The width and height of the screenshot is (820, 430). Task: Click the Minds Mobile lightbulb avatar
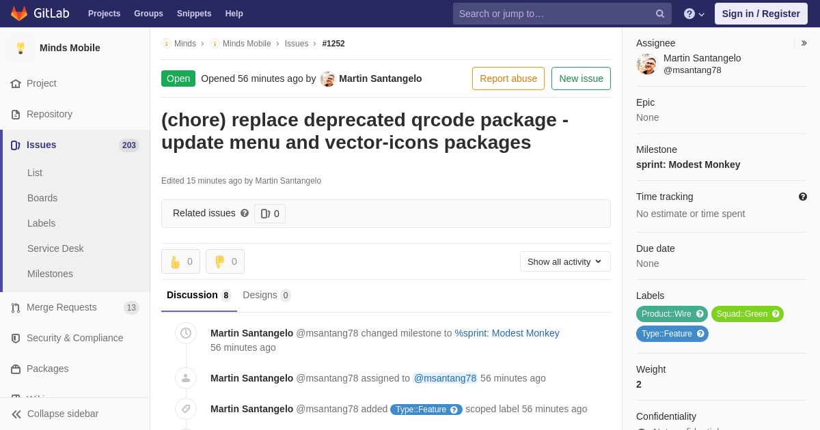(20, 48)
